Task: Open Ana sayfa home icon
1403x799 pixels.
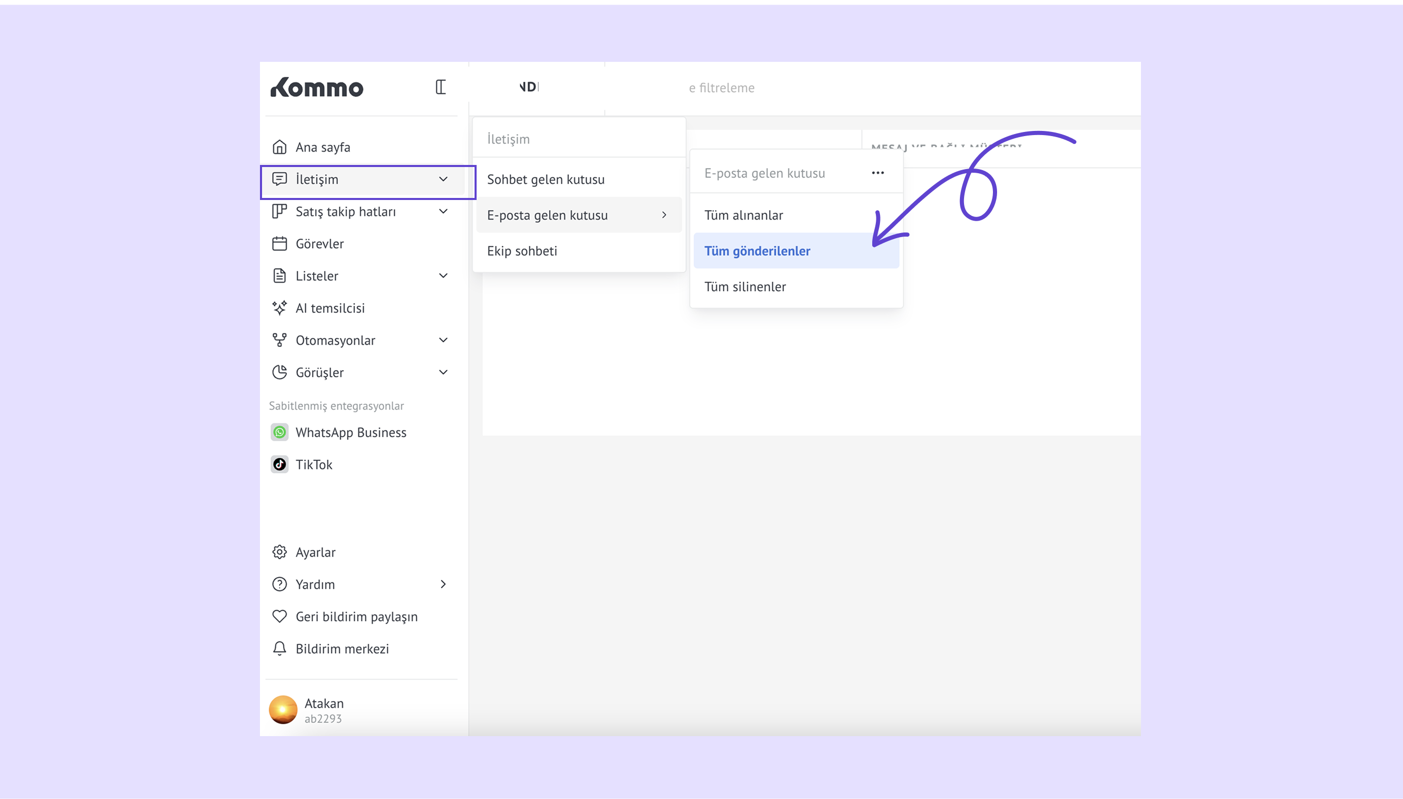Action: click(280, 147)
